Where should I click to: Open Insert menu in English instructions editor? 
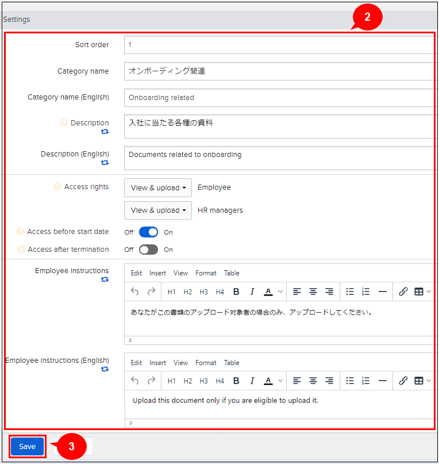(x=157, y=363)
